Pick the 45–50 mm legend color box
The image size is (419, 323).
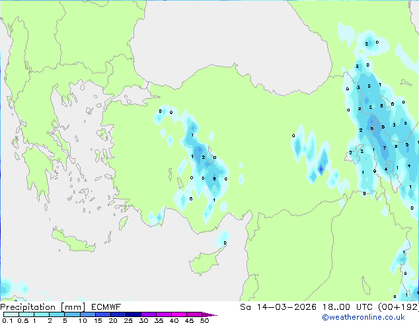[194, 314]
